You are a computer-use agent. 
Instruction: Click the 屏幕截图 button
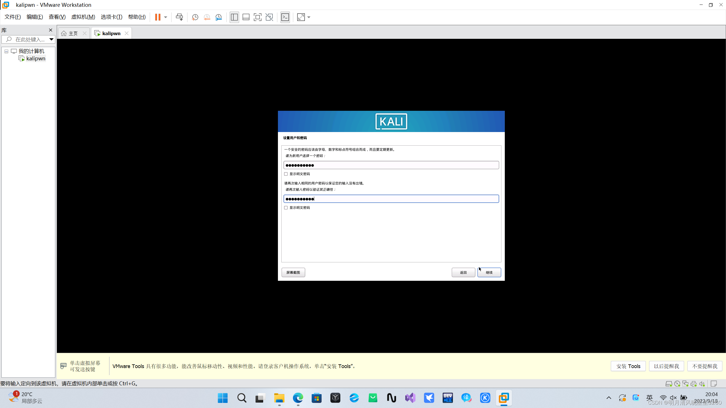[x=293, y=273]
